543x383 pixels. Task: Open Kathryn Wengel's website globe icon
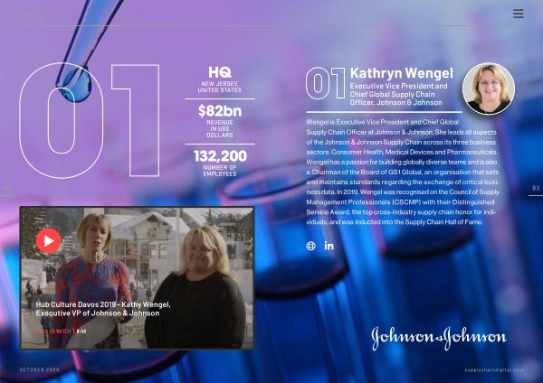[x=311, y=246]
